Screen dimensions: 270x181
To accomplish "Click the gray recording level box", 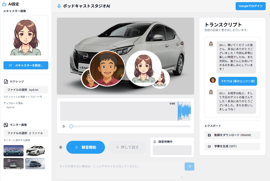I will point(172,150).
